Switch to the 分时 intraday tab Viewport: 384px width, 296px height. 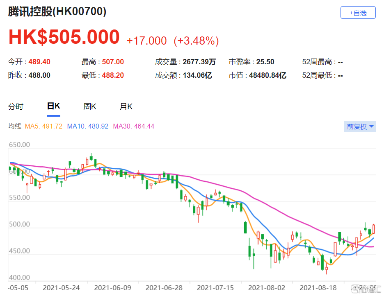[x=16, y=106]
